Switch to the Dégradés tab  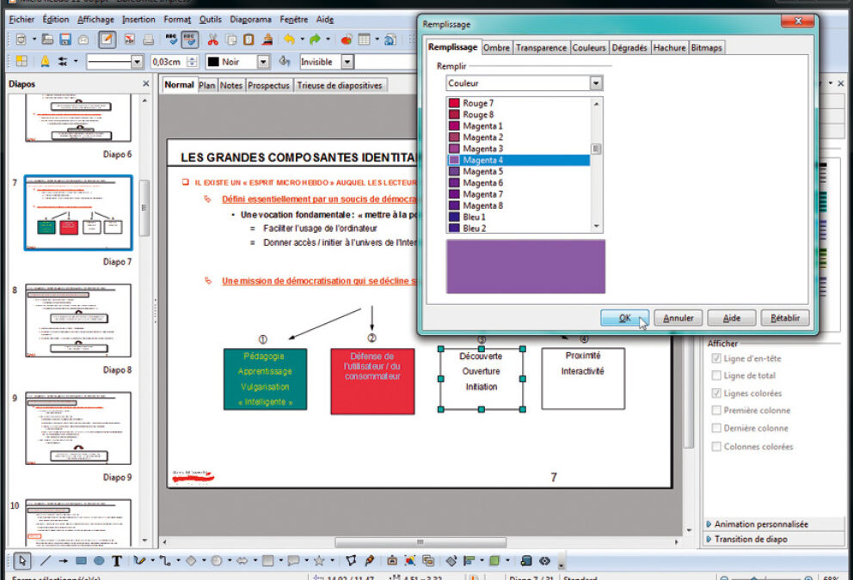pyautogui.click(x=629, y=48)
